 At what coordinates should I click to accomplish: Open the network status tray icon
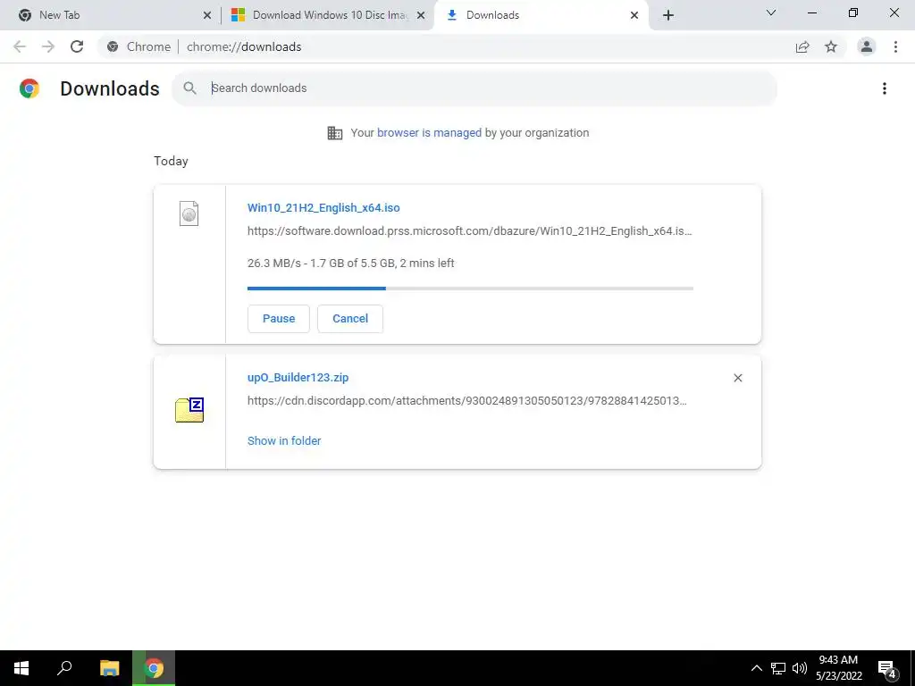pos(778,668)
